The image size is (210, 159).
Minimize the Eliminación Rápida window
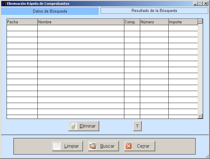(195, 4)
